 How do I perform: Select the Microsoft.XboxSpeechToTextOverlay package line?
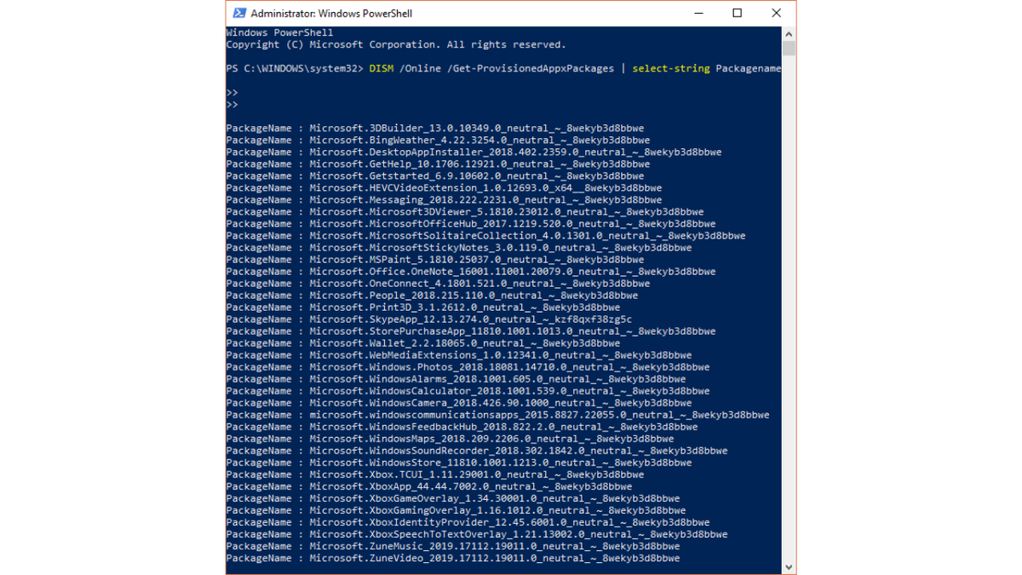point(477,533)
